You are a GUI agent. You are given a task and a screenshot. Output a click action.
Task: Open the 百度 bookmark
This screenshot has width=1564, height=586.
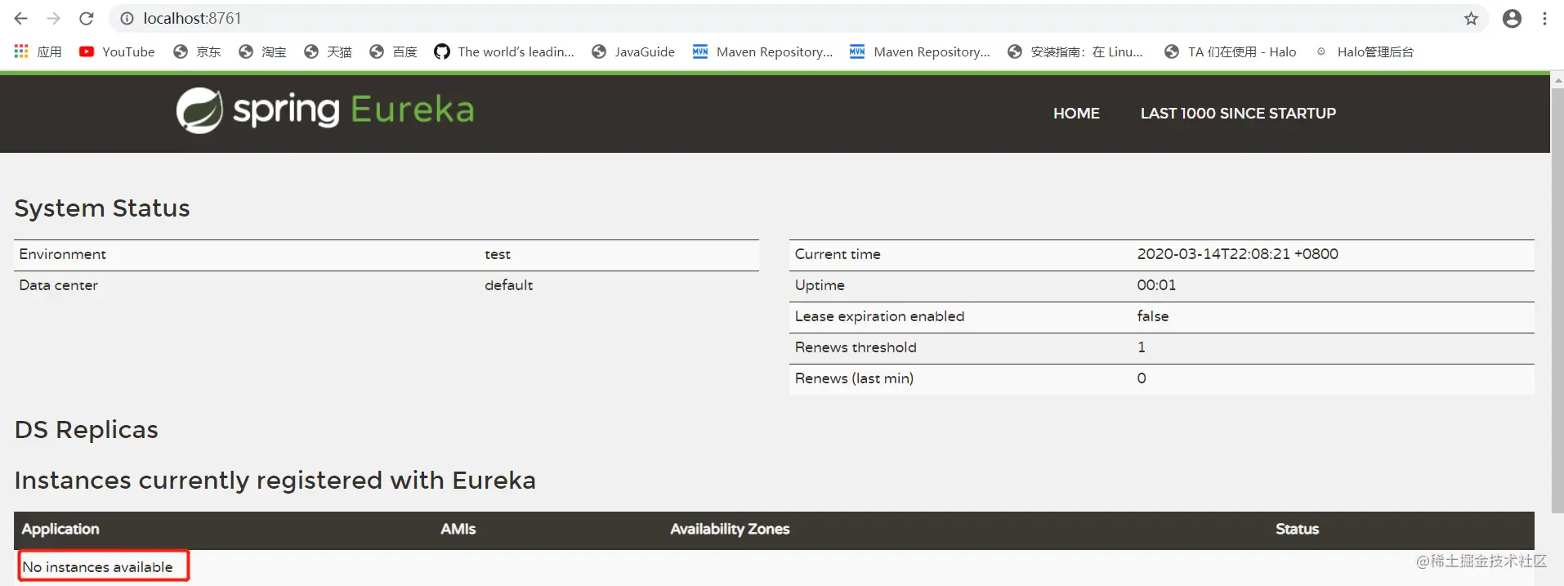tap(393, 51)
